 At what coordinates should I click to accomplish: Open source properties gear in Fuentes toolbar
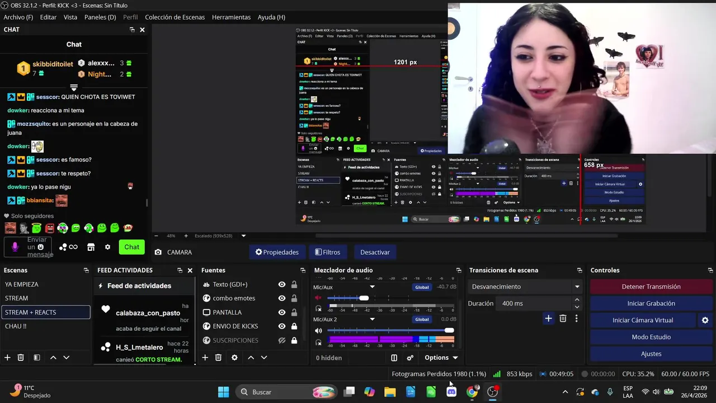(x=234, y=358)
